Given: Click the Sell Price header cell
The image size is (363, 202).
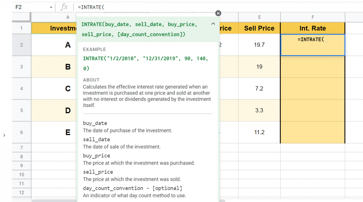Looking at the screenshot, I should pyautogui.click(x=259, y=28).
